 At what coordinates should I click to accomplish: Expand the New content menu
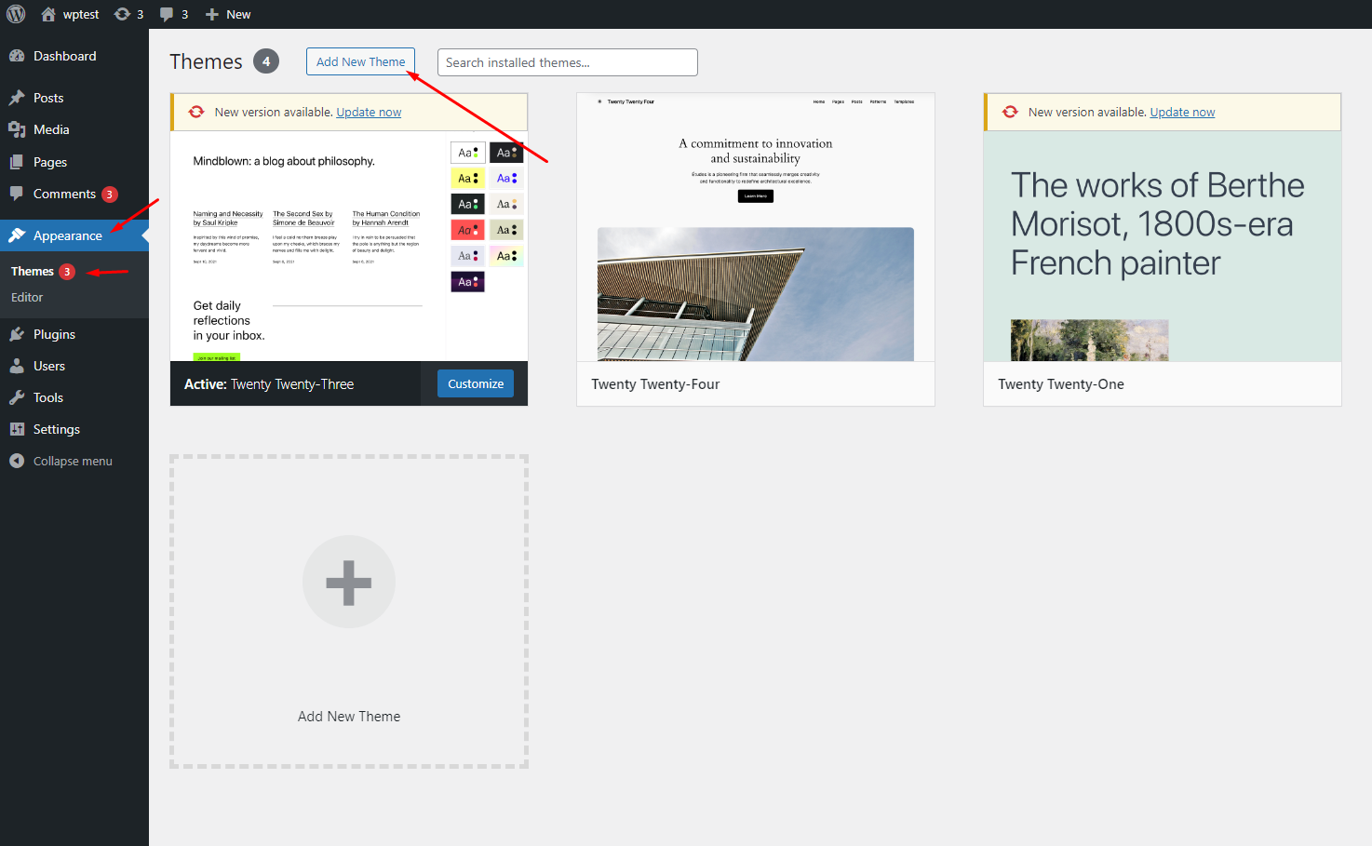228,14
